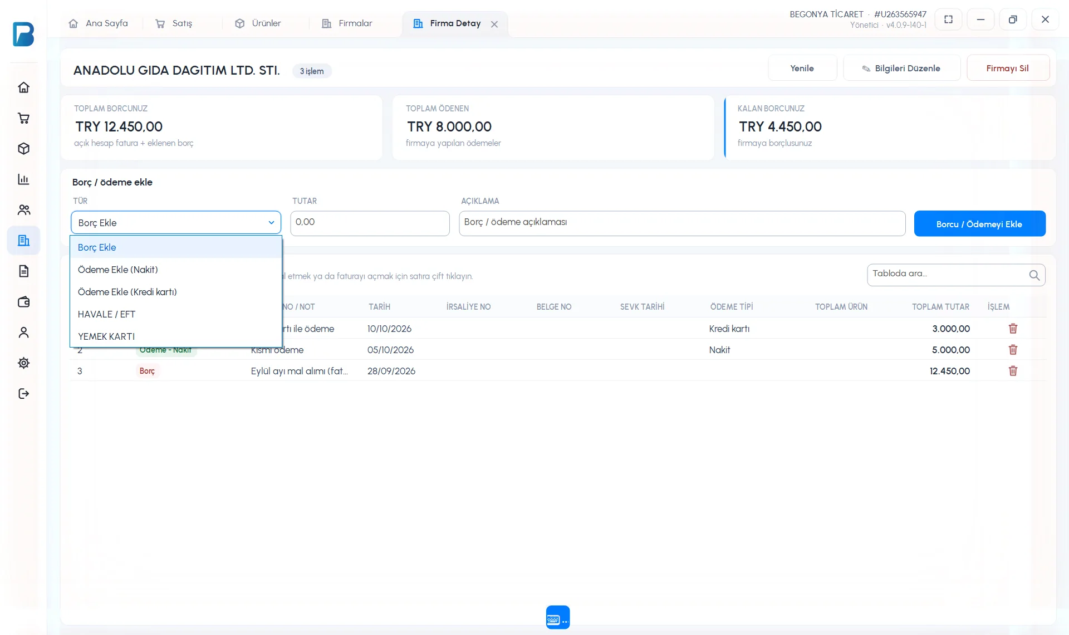This screenshot has height=635, width=1069.
Task: Select YEMEK KARTI option
Action: (x=176, y=336)
